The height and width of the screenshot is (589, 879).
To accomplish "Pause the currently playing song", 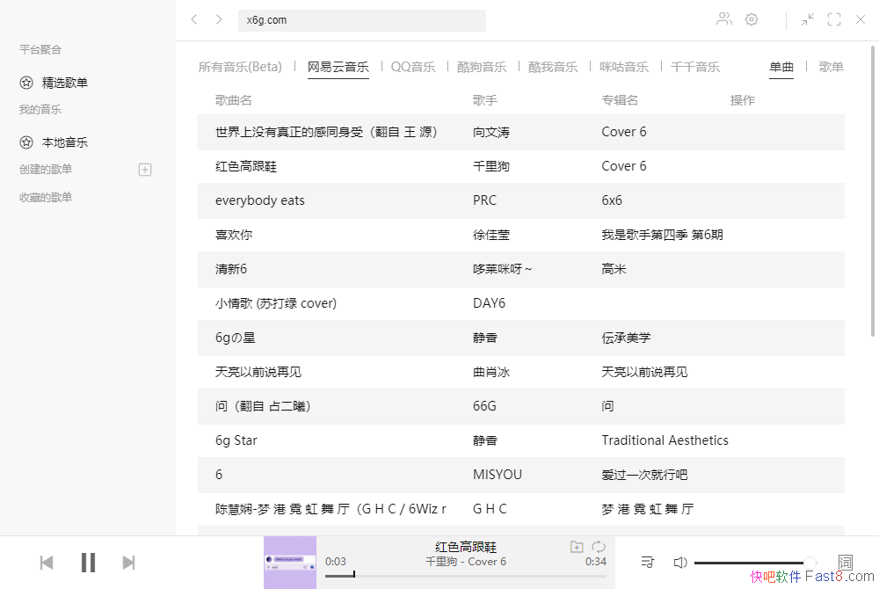I will (88, 563).
